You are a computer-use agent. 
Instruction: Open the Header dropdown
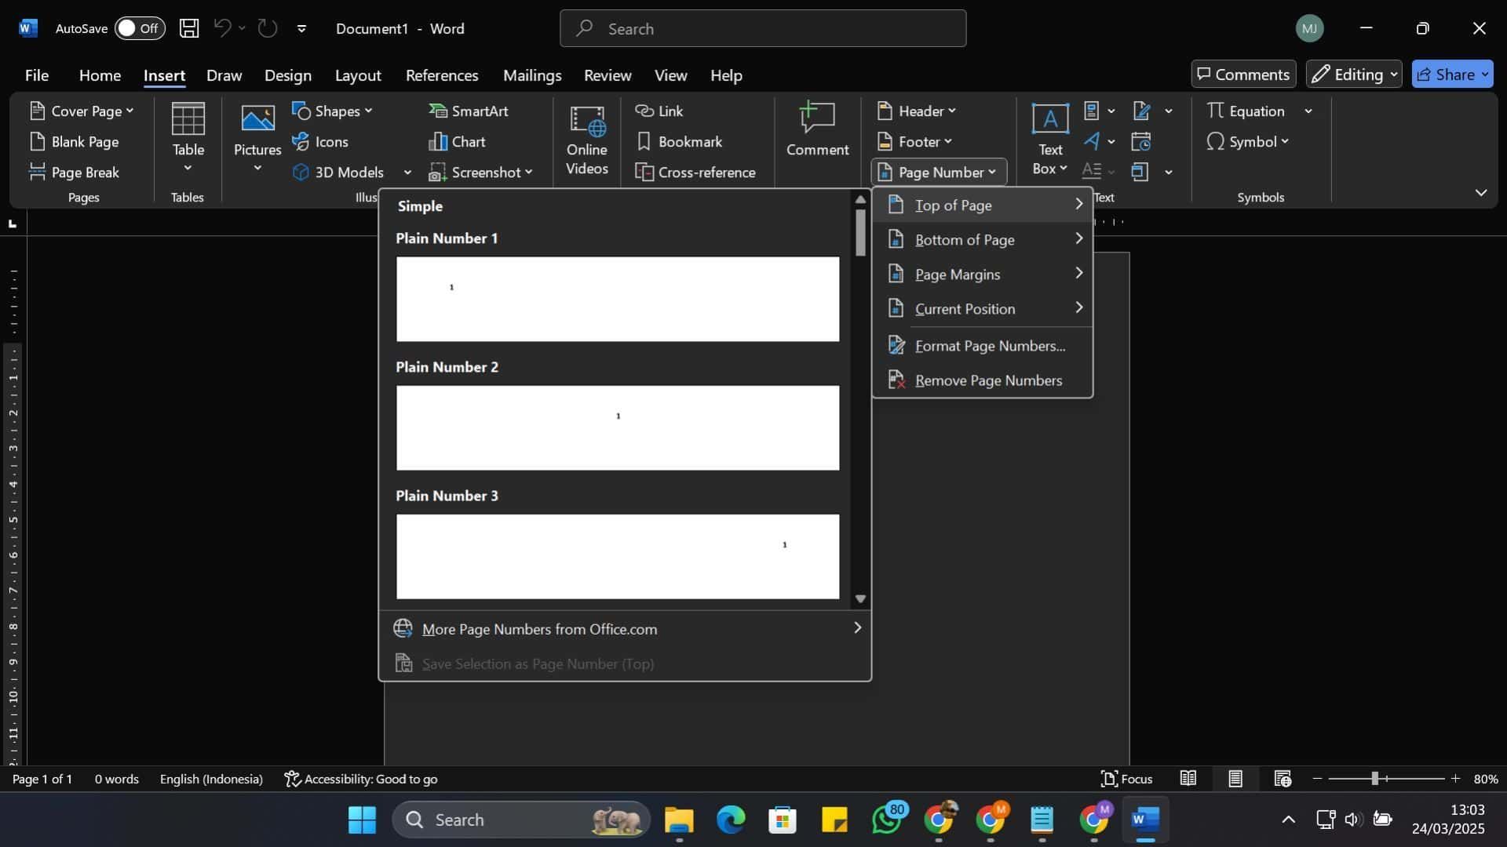[x=917, y=111]
